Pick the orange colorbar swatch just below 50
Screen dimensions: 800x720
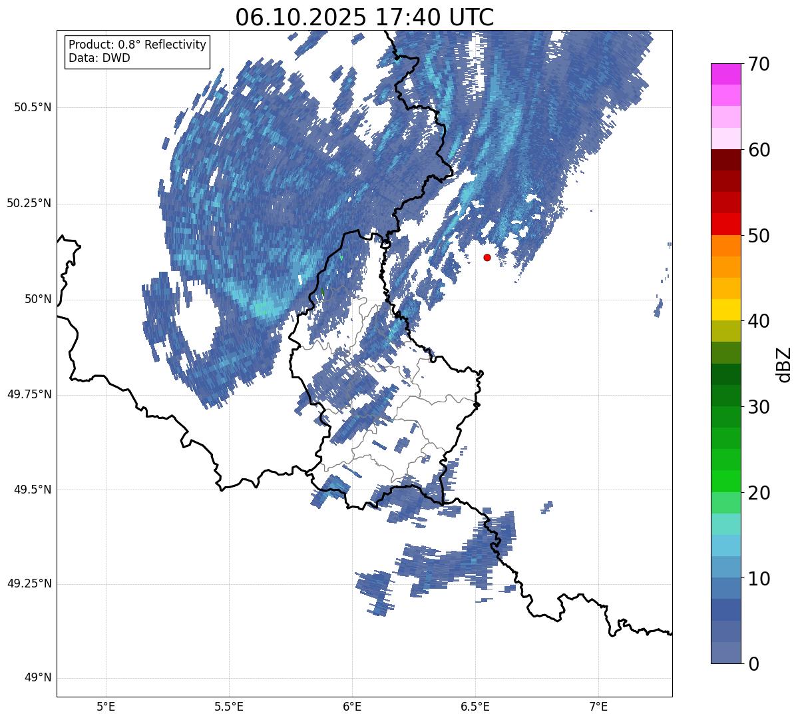pos(726,246)
